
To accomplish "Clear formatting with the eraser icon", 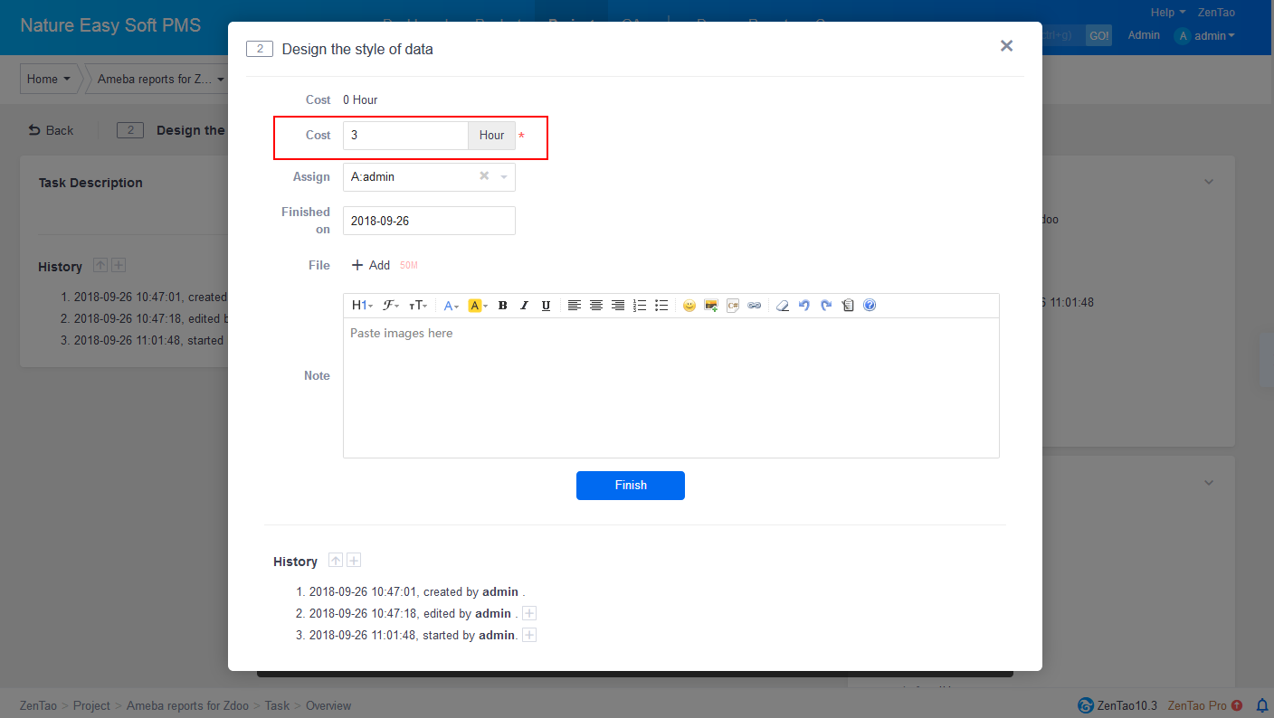I will tap(783, 306).
